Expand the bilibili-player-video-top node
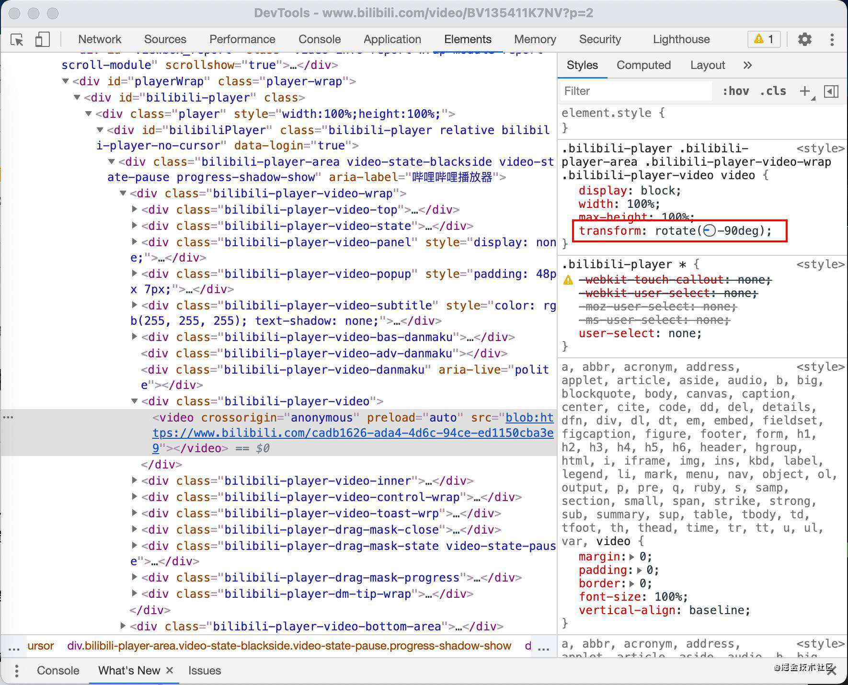 [x=135, y=209]
